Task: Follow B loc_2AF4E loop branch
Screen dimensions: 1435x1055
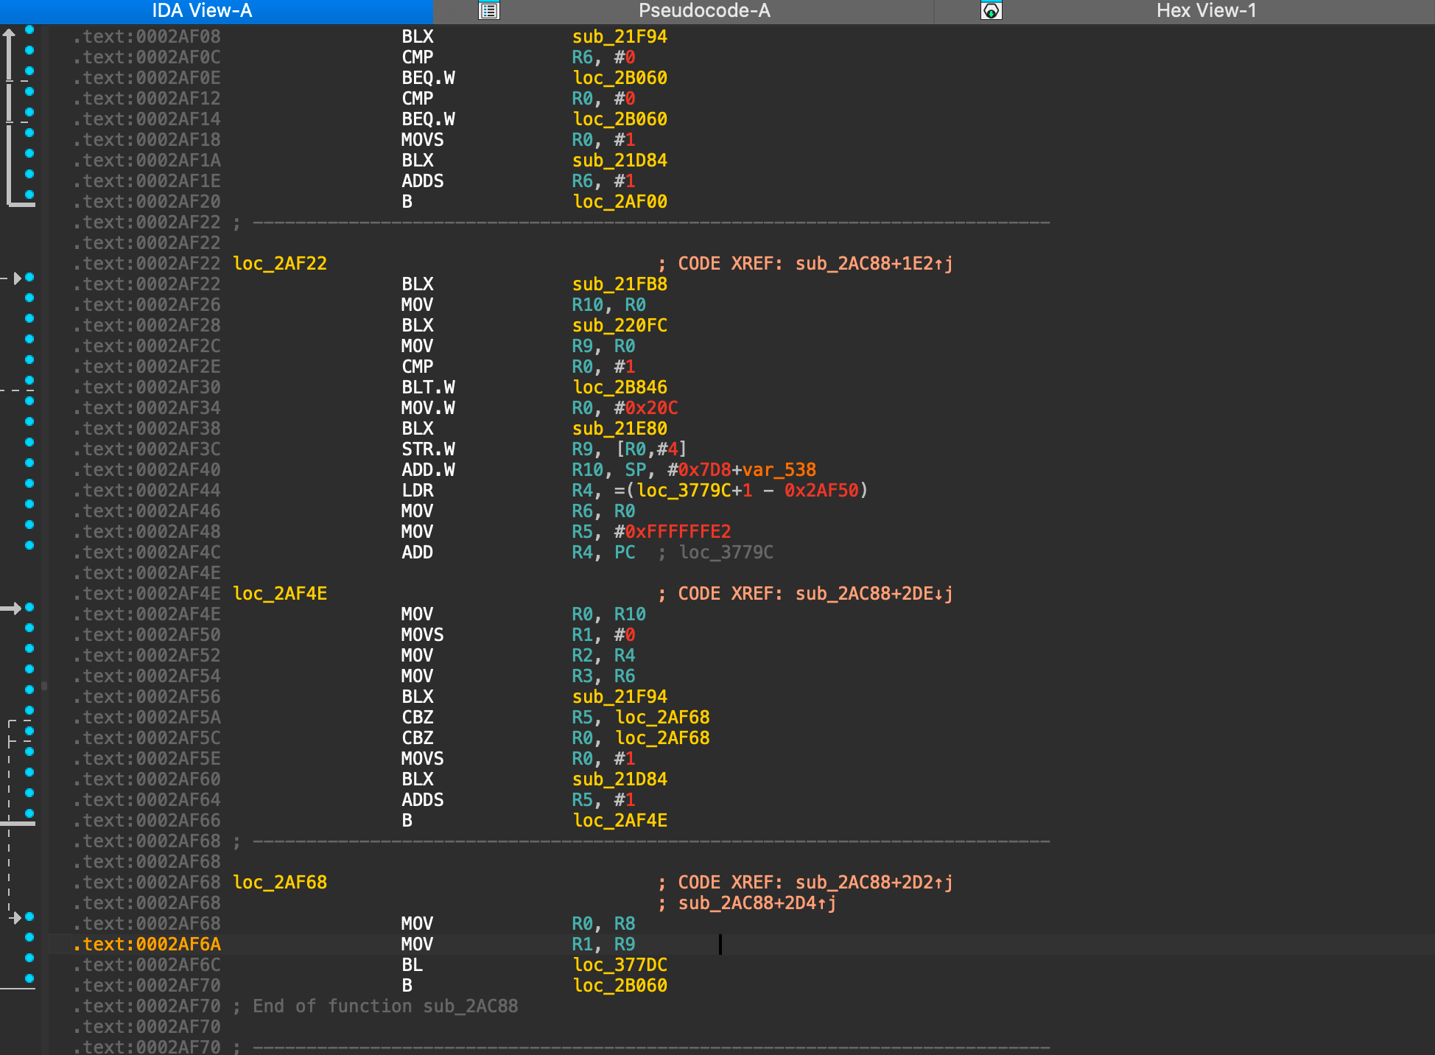Action: (620, 820)
